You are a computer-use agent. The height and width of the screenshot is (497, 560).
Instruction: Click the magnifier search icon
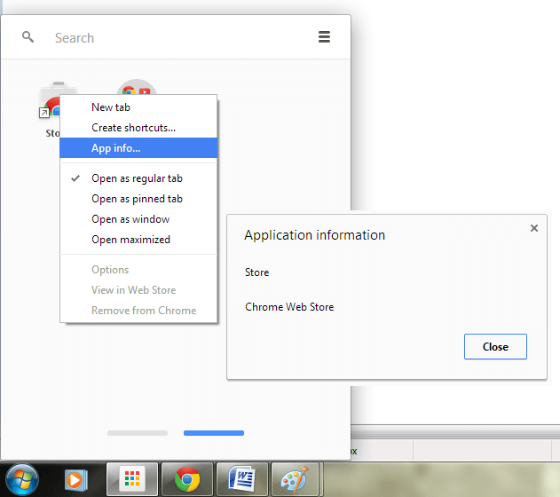point(28,37)
